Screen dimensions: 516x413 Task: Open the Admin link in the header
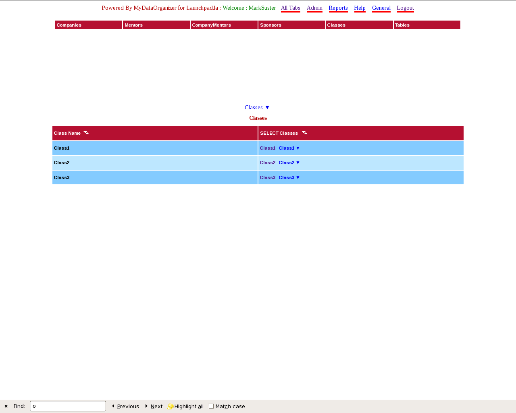tap(314, 8)
